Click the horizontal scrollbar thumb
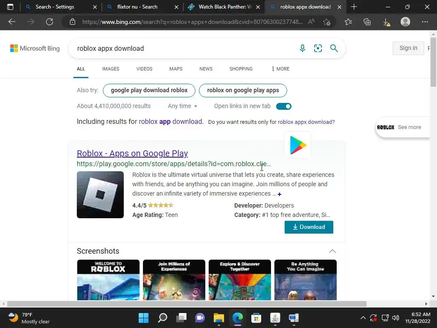The height and width of the screenshot is (328, 437). point(187,304)
